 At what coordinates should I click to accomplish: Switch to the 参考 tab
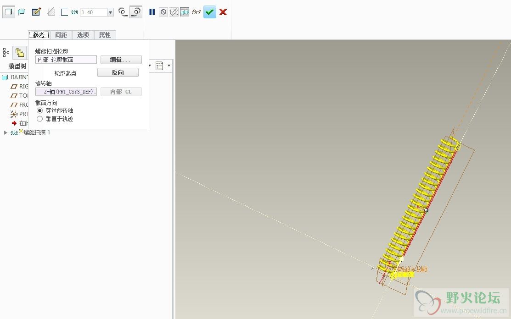[39, 35]
